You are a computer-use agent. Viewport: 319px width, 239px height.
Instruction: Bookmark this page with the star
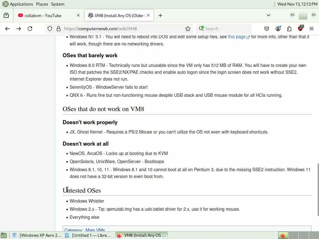(x=188, y=29)
